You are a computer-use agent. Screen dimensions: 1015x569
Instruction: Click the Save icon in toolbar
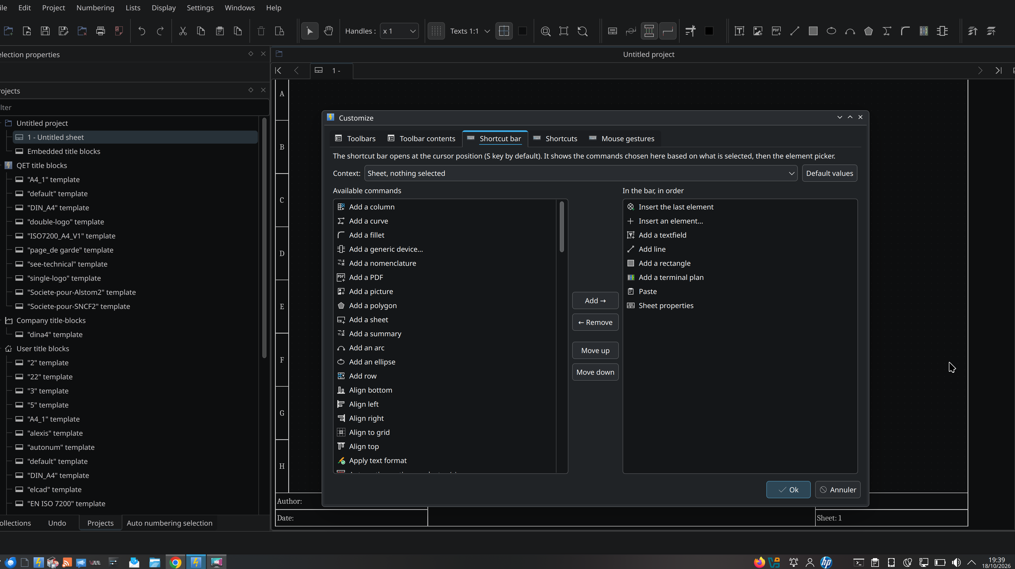45,31
